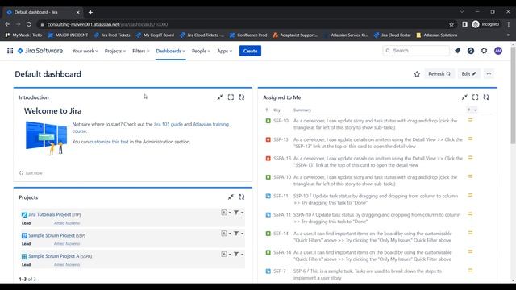Open issue SSP-7
Image resolution: width=516 pixels, height=290 pixels.
tap(280, 271)
